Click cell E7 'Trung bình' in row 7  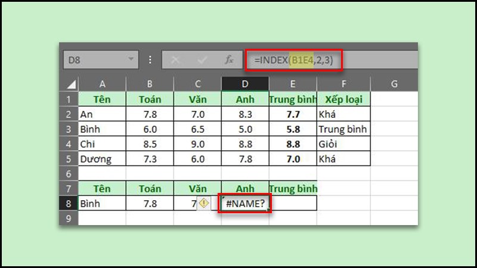click(x=293, y=189)
